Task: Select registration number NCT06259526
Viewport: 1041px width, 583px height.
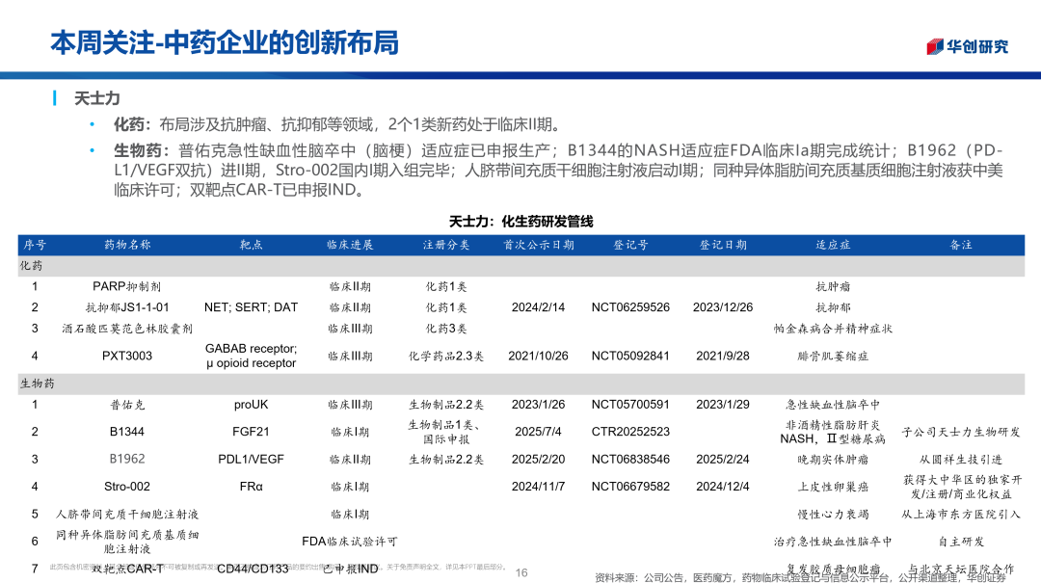Action: pyautogui.click(x=630, y=307)
